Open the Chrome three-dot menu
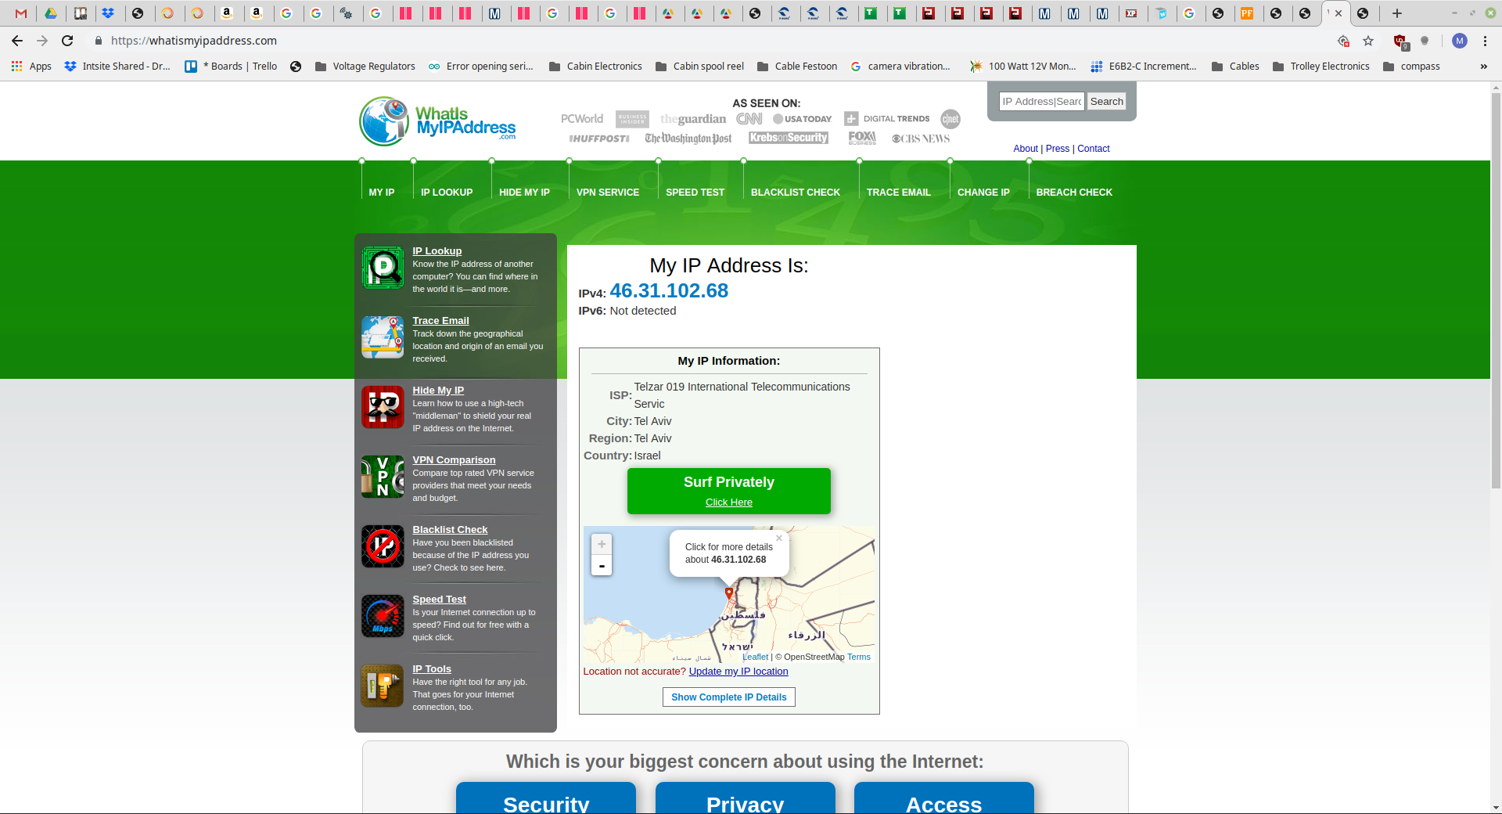The width and height of the screenshot is (1502, 814). tap(1485, 41)
